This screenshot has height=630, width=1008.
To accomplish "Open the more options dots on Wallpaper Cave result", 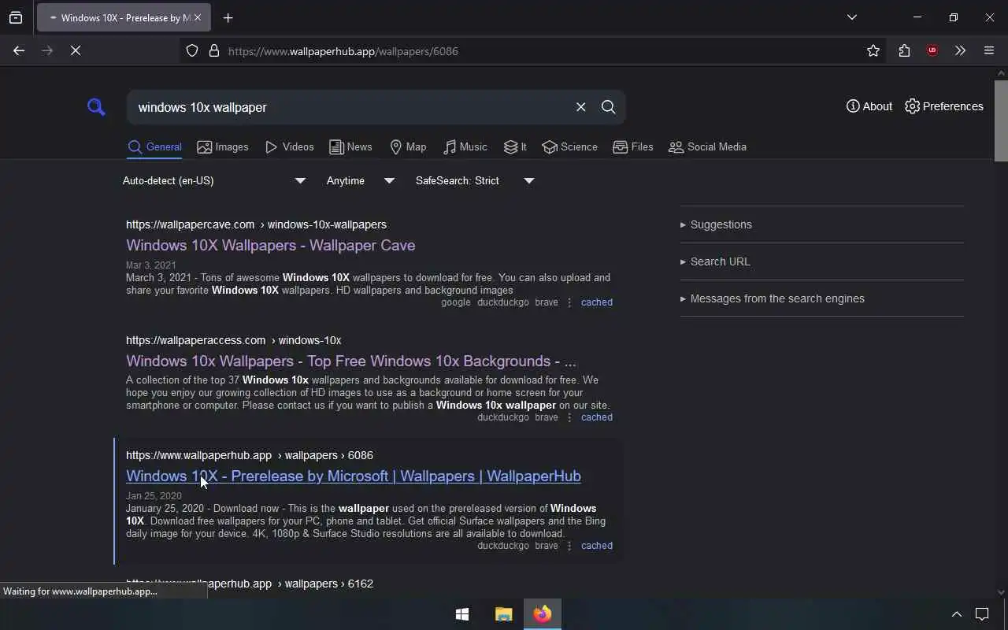I will coord(569,302).
